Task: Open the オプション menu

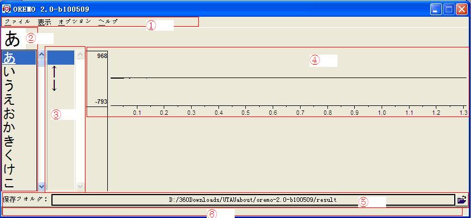Action: pyautogui.click(x=74, y=22)
